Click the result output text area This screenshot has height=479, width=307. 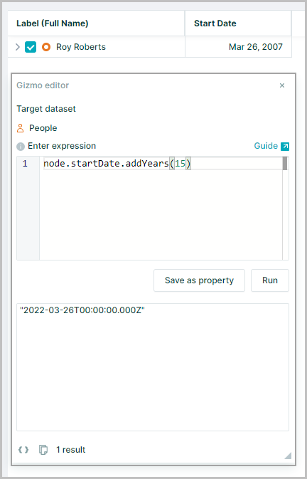(x=153, y=367)
